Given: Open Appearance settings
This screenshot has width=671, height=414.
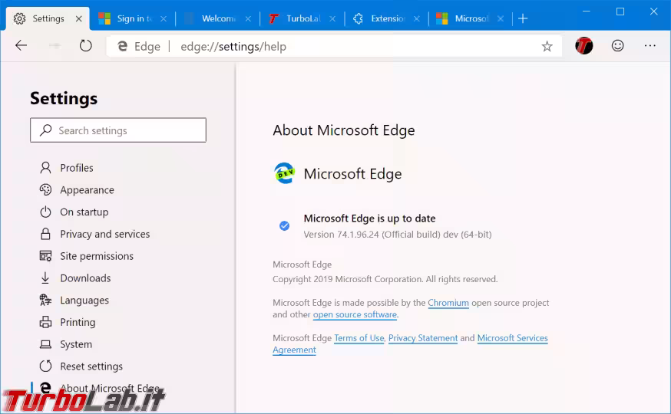Looking at the screenshot, I should click(x=87, y=190).
